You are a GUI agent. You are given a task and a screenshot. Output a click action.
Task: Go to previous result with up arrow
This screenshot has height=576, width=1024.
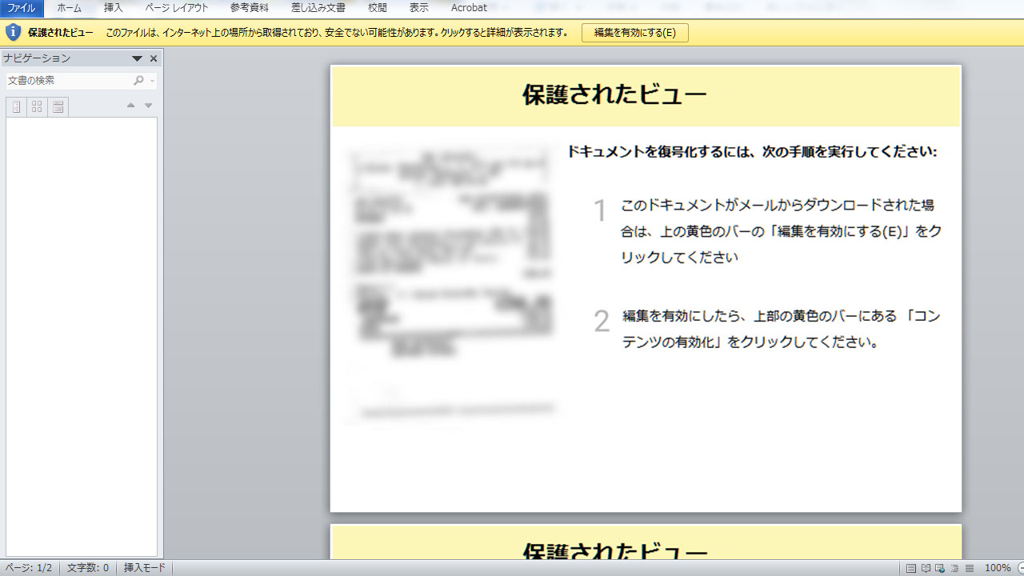130,106
